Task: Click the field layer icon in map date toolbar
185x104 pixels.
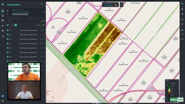Action: click(x=108, y=5)
